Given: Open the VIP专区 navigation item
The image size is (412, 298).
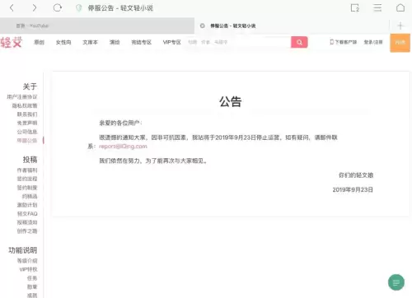Looking at the screenshot, I should coord(171,42).
